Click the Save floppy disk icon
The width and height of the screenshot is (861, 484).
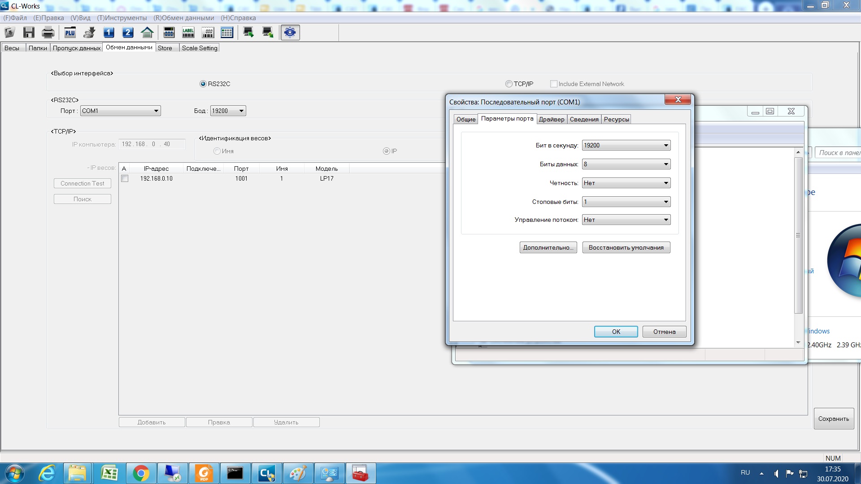pyautogui.click(x=29, y=32)
